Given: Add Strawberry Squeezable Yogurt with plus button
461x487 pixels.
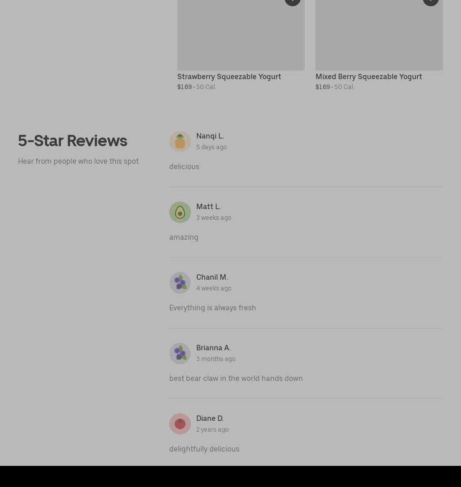Looking at the screenshot, I should pos(293,1).
